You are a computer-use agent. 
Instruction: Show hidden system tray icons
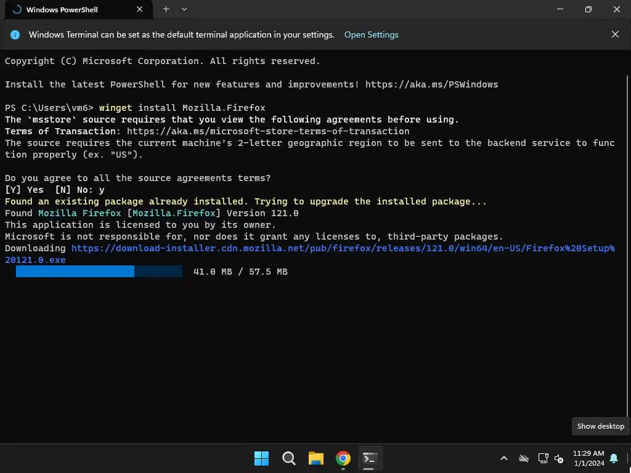pyautogui.click(x=504, y=458)
